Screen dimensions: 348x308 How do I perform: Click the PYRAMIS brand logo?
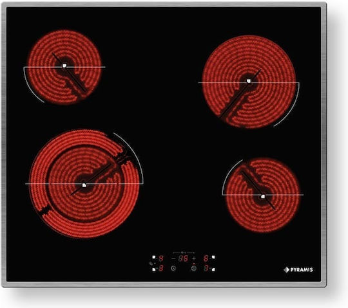298,269
